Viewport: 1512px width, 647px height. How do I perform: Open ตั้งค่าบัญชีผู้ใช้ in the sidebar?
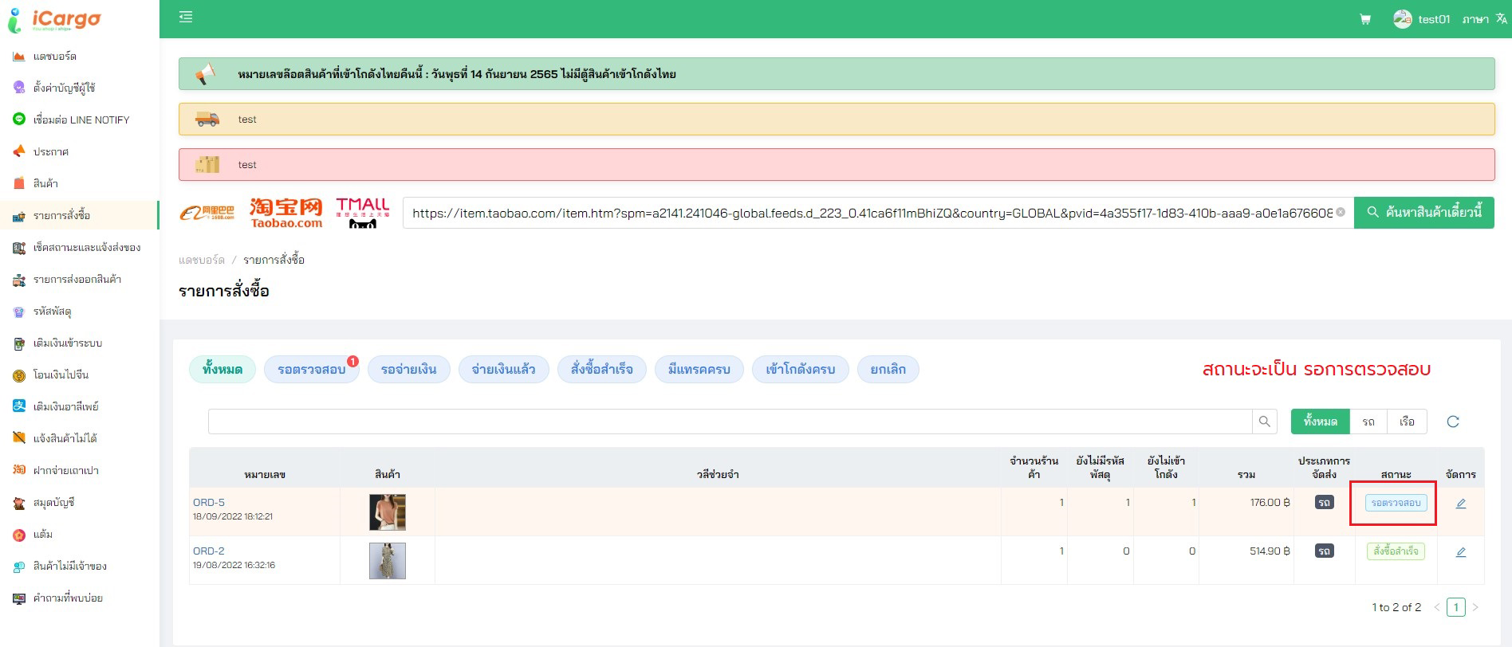64,88
